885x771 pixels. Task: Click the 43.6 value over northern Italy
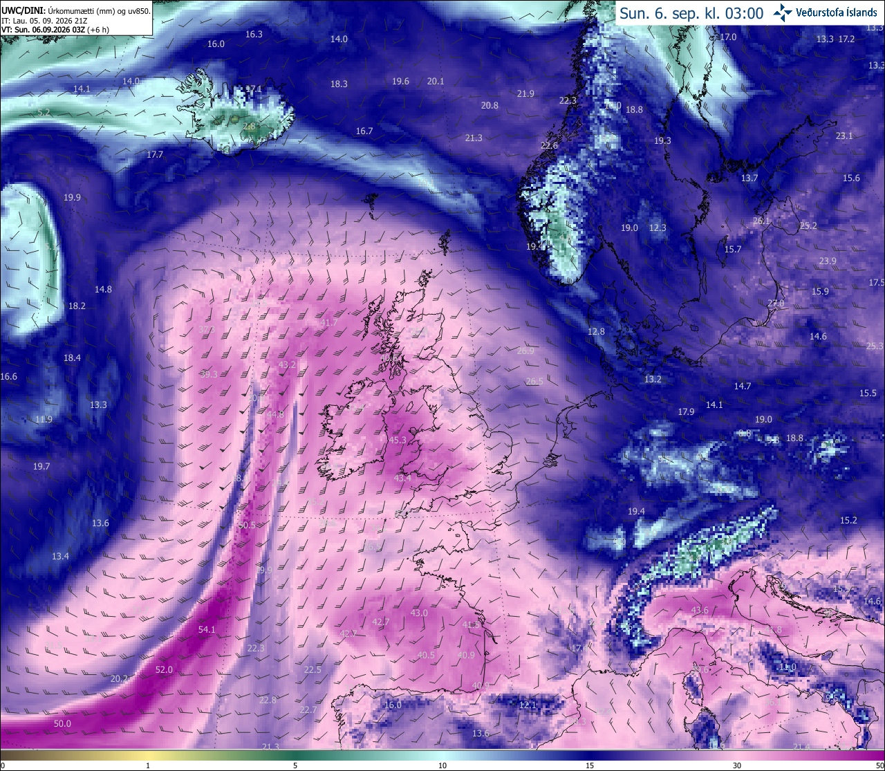(x=700, y=610)
